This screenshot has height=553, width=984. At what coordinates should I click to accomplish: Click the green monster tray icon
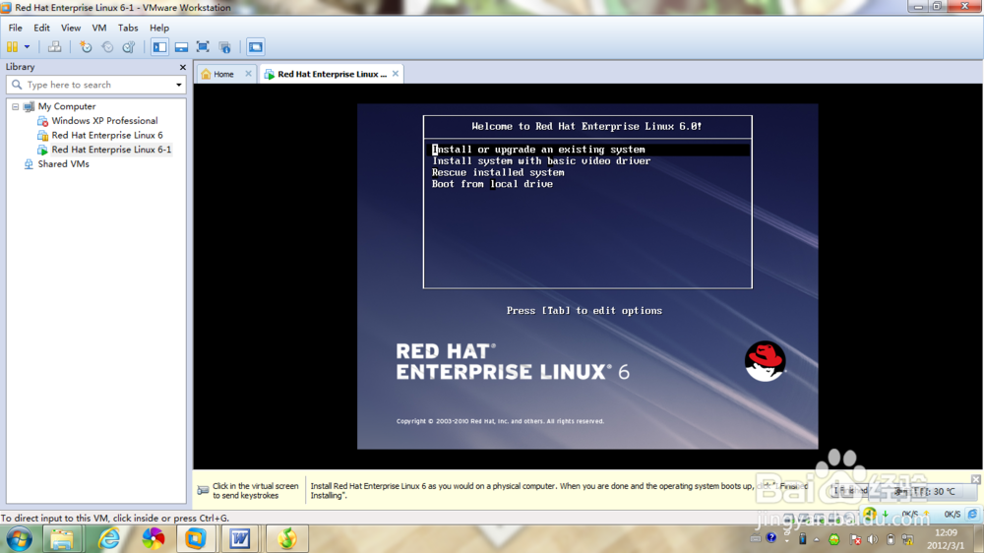tap(834, 539)
